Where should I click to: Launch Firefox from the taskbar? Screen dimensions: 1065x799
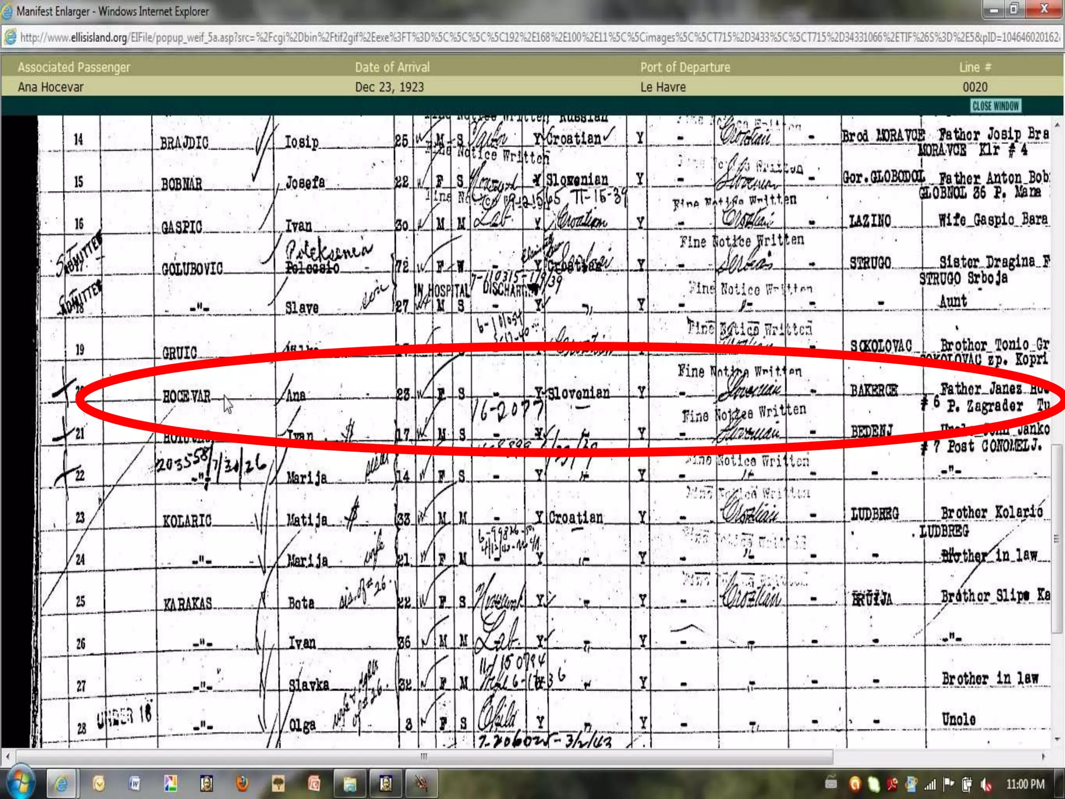pos(242,783)
